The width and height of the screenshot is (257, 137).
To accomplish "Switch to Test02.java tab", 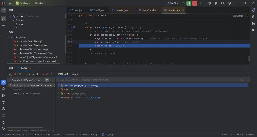I will click(97, 10).
